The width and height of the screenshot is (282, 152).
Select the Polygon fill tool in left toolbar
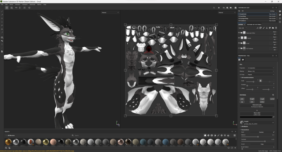coord(2,22)
